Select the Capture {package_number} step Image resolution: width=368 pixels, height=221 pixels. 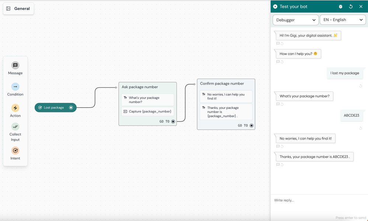tap(147, 111)
